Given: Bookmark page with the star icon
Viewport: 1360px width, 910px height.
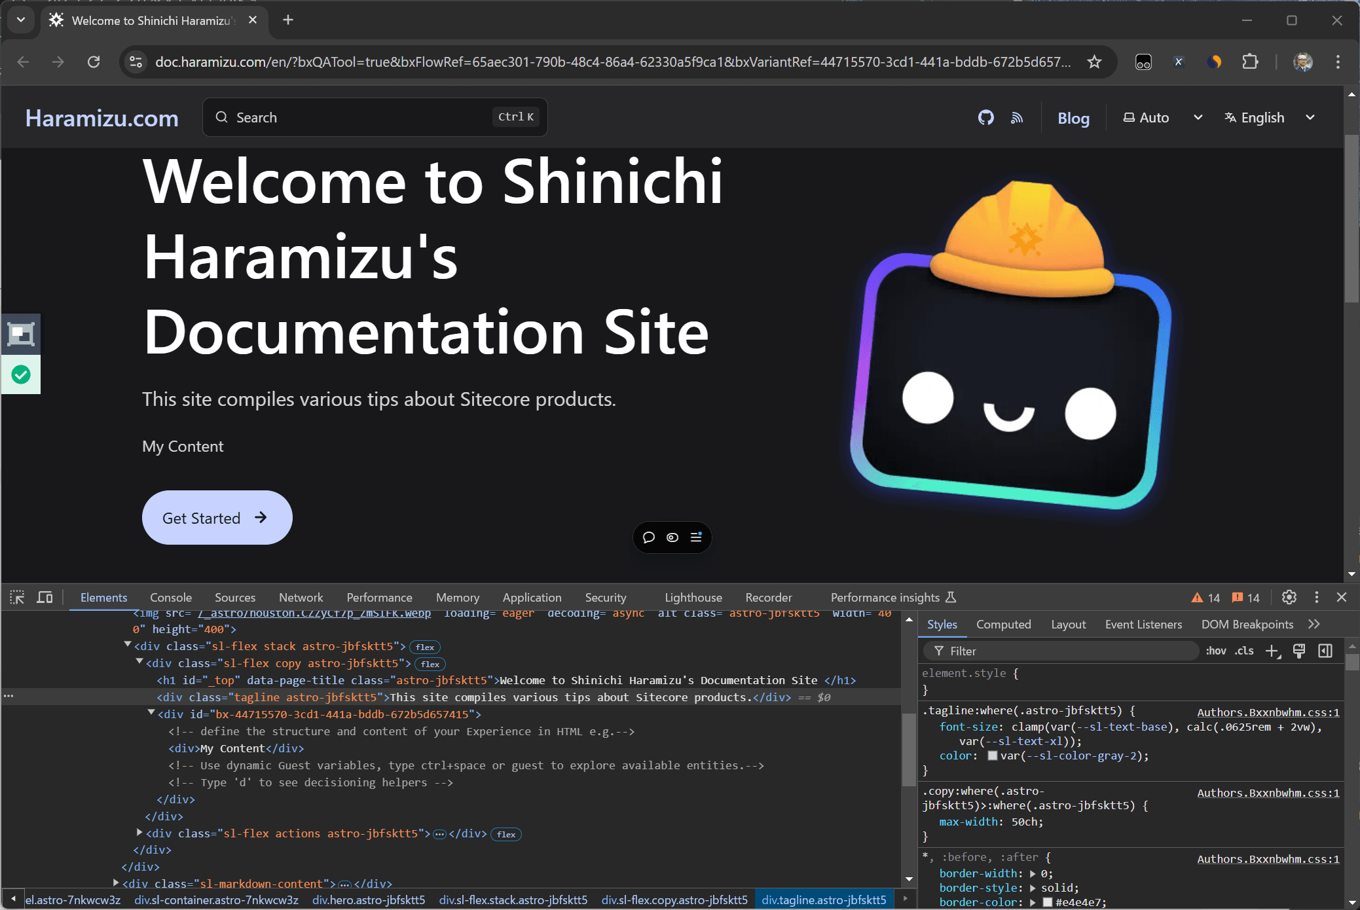Looking at the screenshot, I should 1094,62.
